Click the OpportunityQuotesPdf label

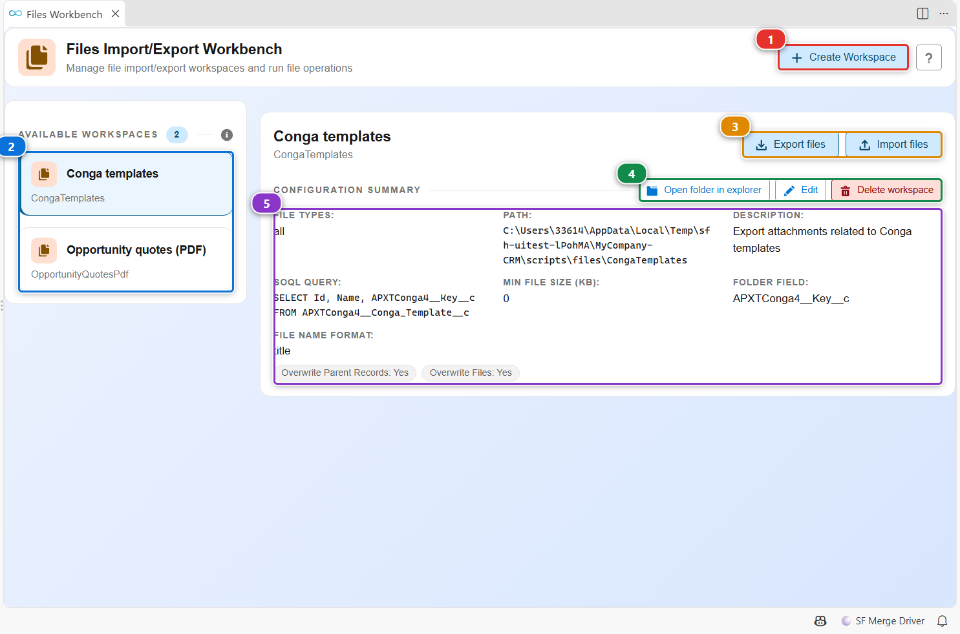[80, 274]
